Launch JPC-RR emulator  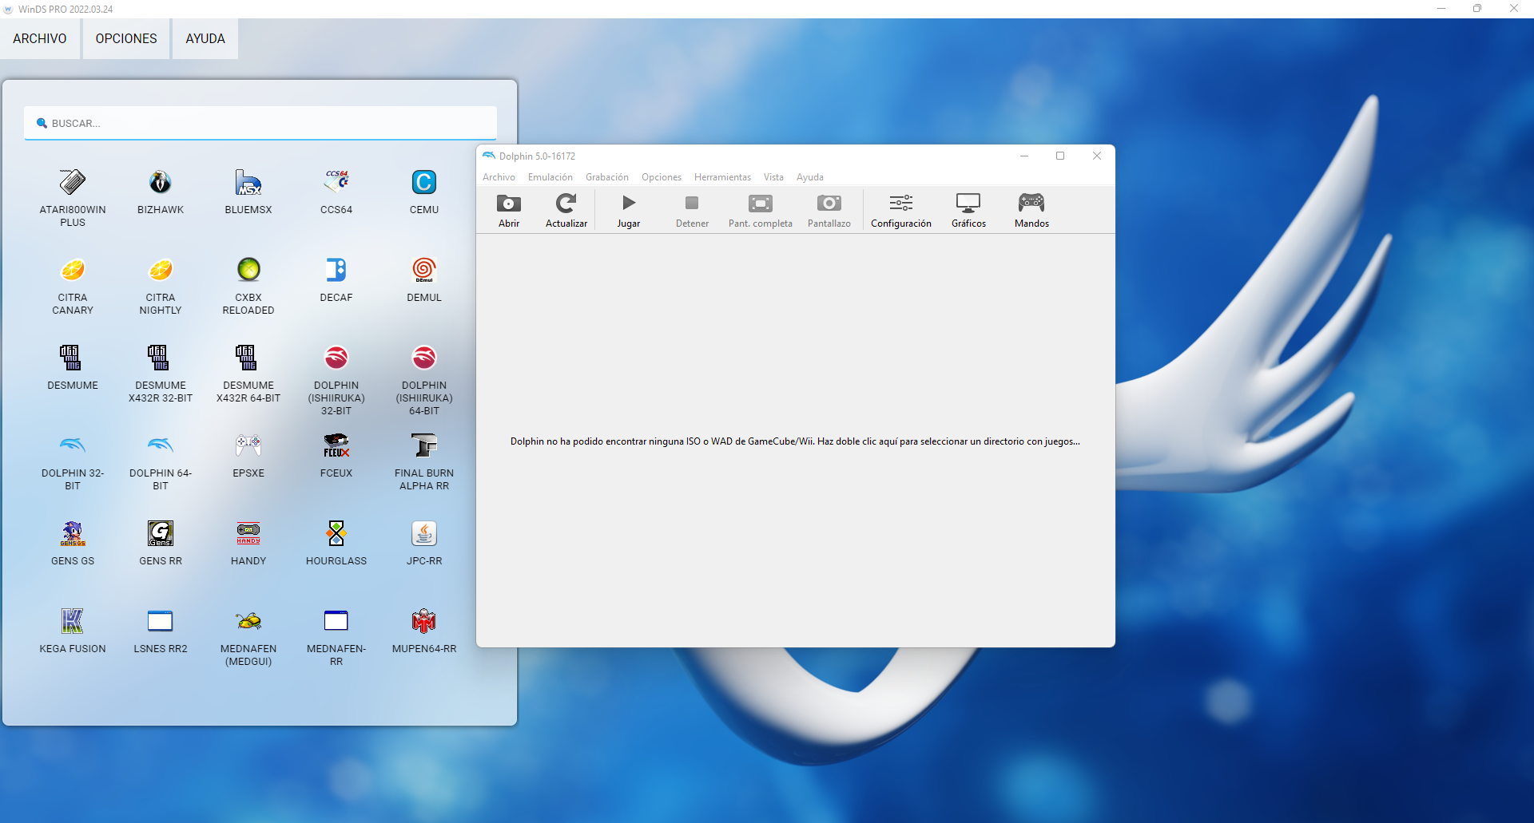pyautogui.click(x=424, y=544)
